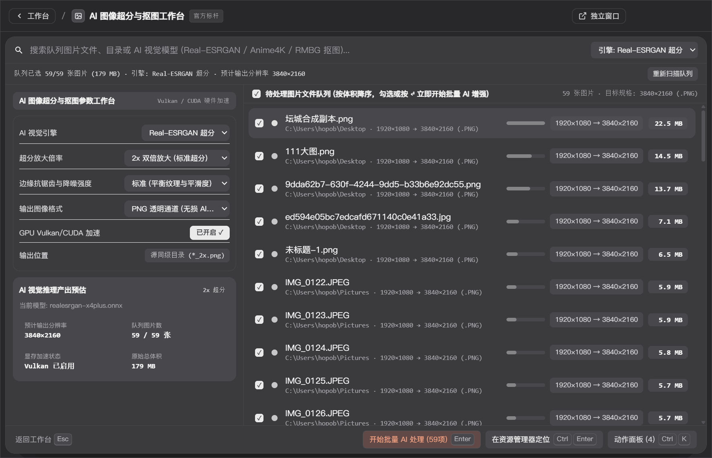Uncheck the ed594e05 jpg file
This screenshot has width=712, height=458.
pos(259,221)
